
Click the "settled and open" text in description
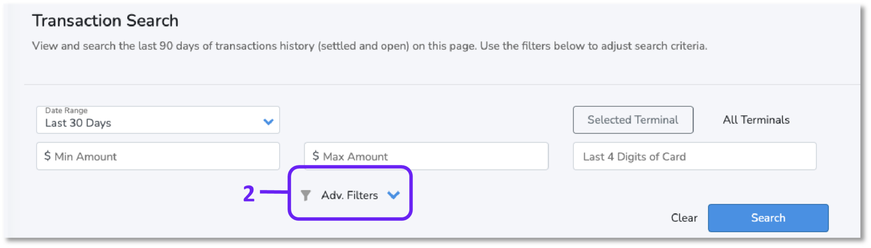364,46
